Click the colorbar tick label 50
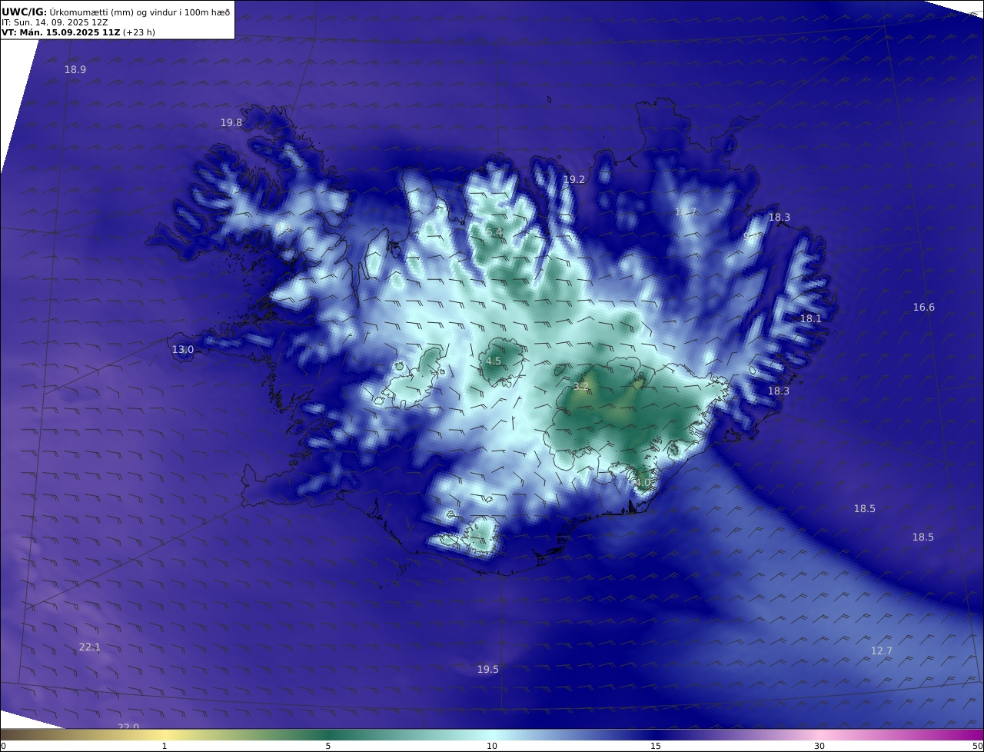Viewport: 984px width, 752px height. point(978,746)
